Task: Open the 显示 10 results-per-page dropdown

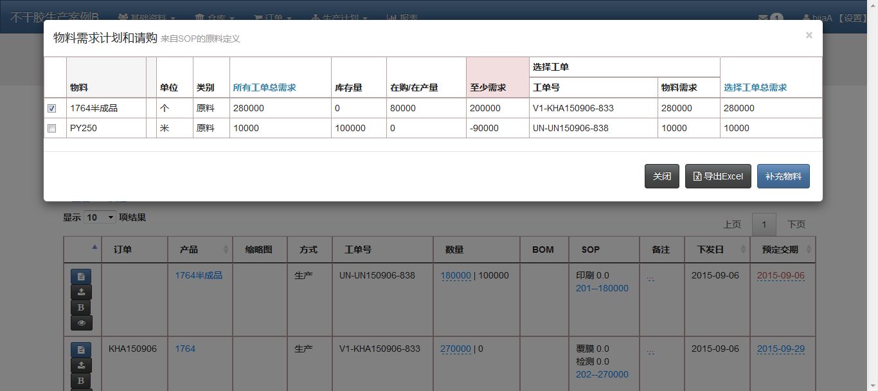Action: (x=100, y=217)
